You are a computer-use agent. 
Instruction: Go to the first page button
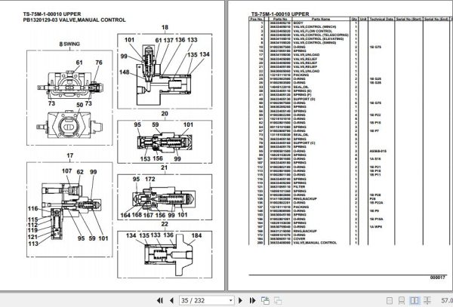(x=160, y=300)
